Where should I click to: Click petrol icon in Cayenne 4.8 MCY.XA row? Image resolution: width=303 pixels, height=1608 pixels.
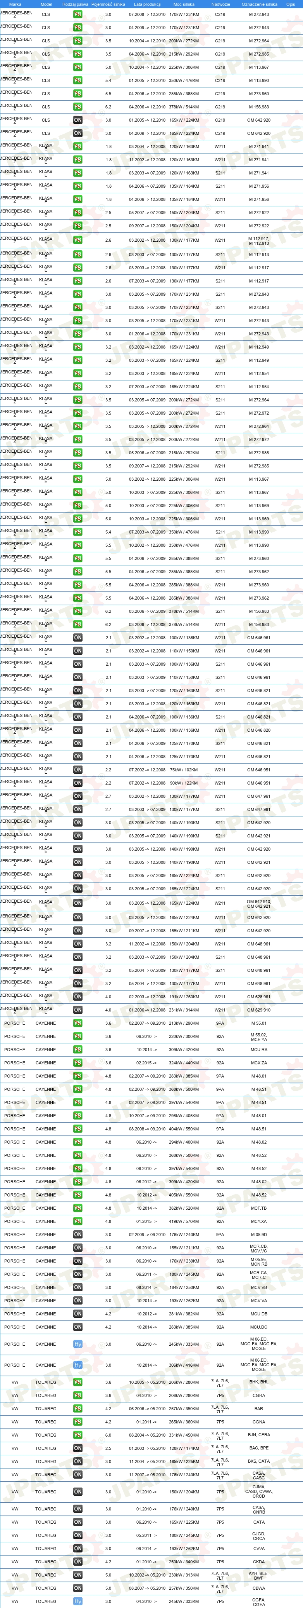point(78,1221)
